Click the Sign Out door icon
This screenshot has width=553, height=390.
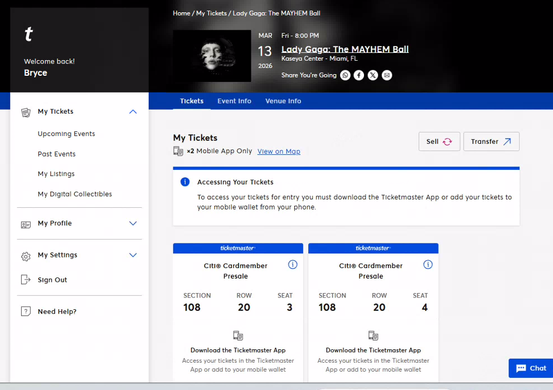(x=26, y=280)
